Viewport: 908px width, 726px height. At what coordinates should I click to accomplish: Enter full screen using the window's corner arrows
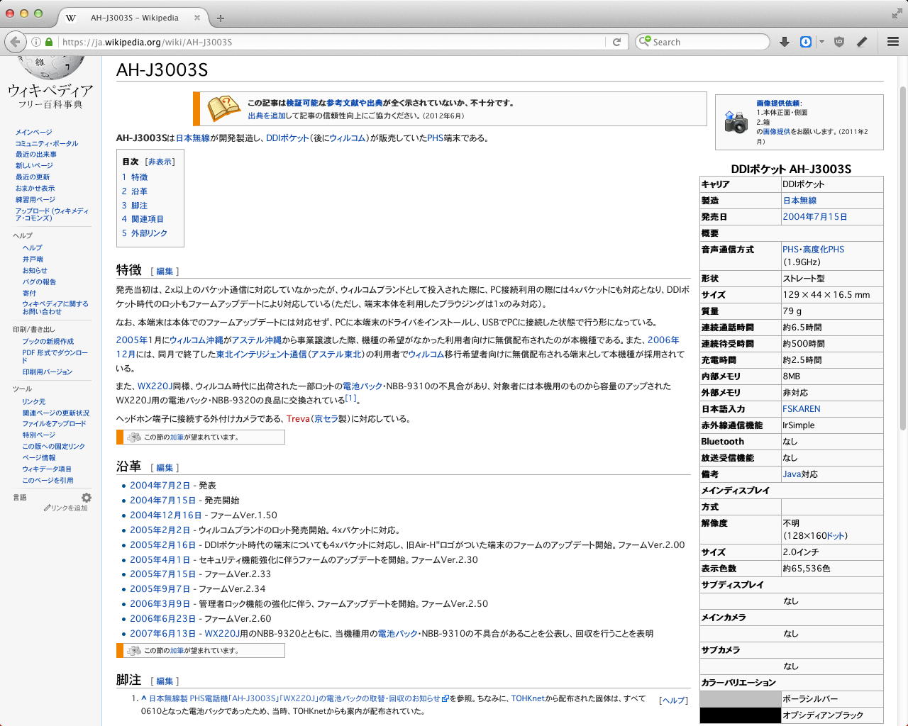point(897,13)
